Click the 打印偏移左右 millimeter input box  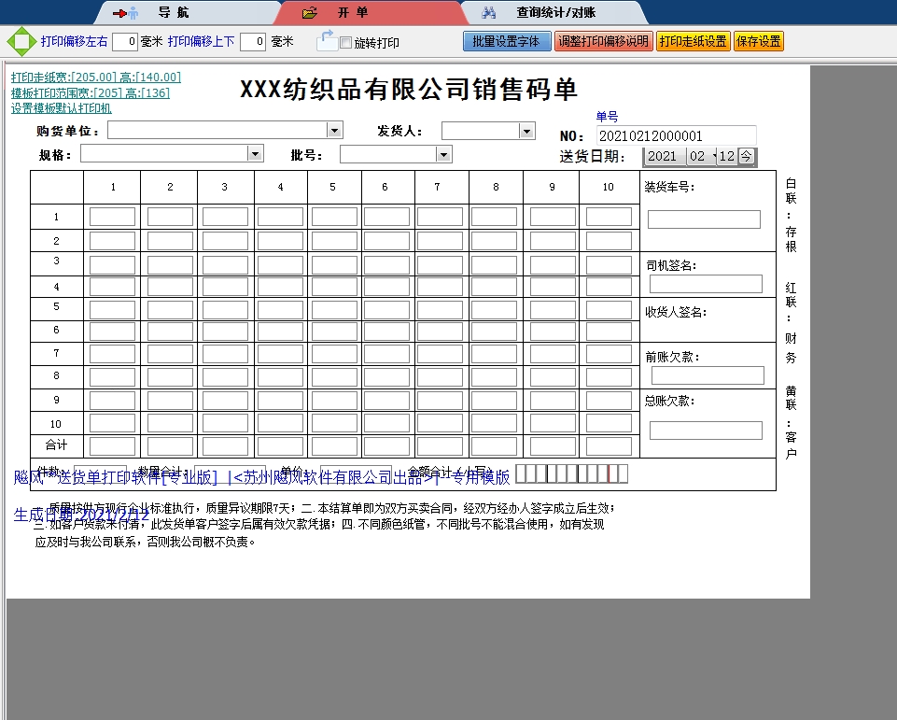coord(125,42)
